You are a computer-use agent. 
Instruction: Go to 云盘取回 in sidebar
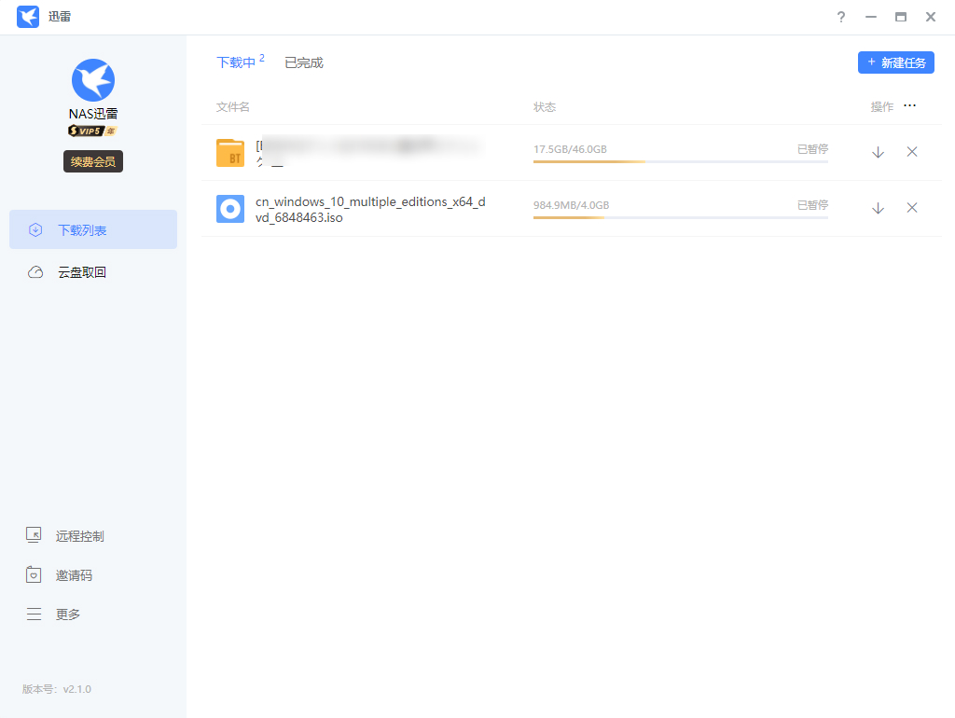coord(82,272)
